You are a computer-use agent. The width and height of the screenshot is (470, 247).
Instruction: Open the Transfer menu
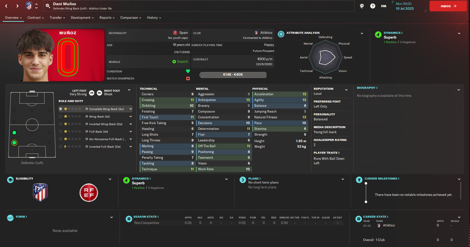point(58,18)
